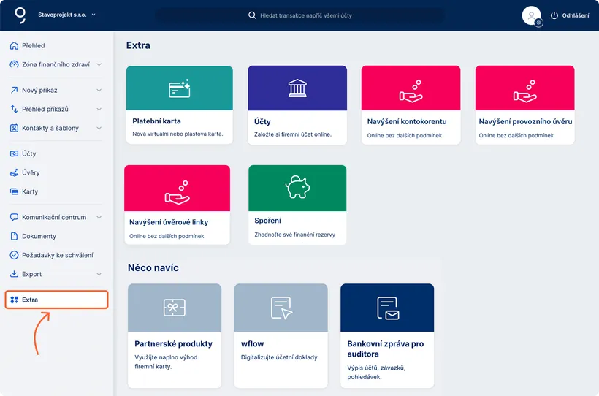Viewport: 599px width, 396px height.
Task: Open the Navýšení úvěrové linky card
Action: pyautogui.click(x=177, y=221)
